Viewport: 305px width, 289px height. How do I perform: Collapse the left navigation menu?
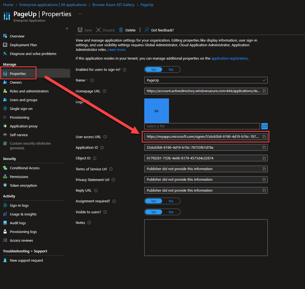coord(67,28)
